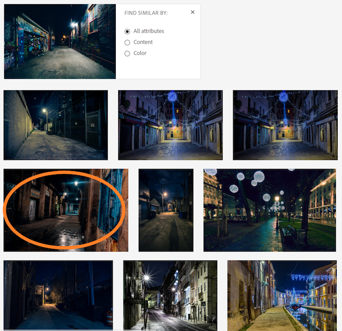The width and height of the screenshot is (342, 331).
Task: Open the graffiti alley source image
Action: (x=60, y=42)
